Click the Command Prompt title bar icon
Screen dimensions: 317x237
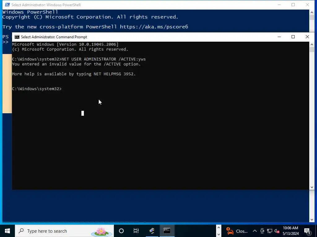tap(17, 37)
